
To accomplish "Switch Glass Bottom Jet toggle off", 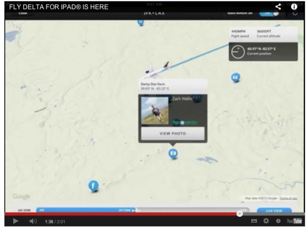I will [269, 14].
